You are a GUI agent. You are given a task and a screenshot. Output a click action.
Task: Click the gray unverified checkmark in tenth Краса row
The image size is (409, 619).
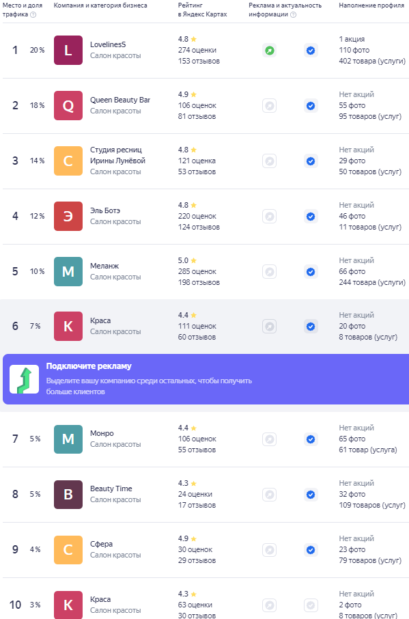click(x=311, y=605)
